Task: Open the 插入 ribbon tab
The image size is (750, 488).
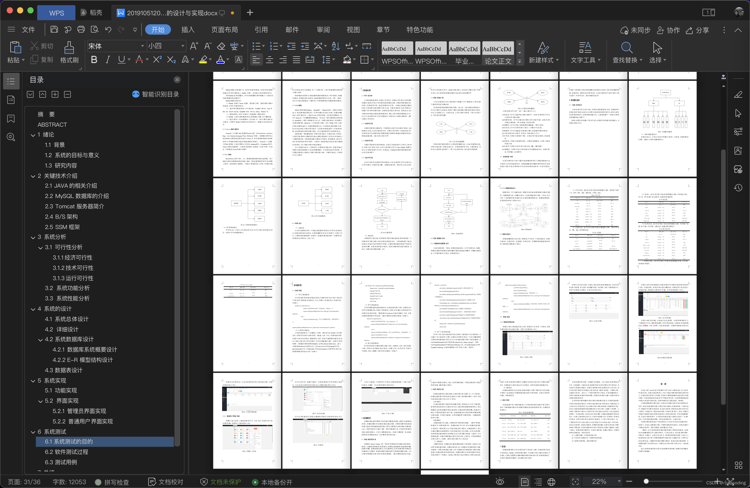Action: click(188, 30)
